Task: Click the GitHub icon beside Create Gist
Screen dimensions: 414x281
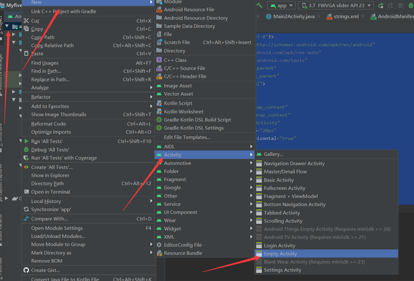Action: [26, 270]
